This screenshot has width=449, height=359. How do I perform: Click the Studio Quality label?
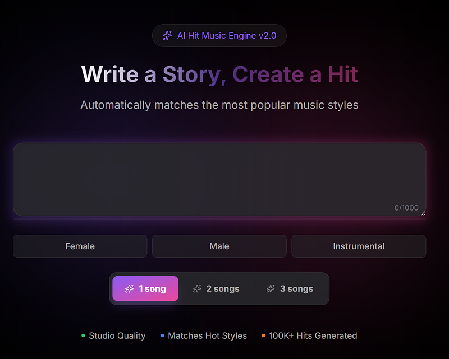117,335
